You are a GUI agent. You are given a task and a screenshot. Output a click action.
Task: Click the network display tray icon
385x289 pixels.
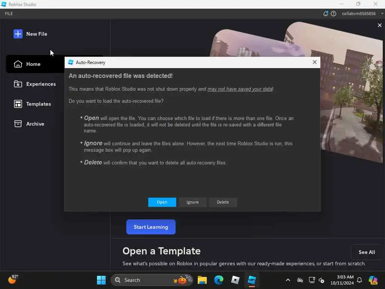pyautogui.click(x=312, y=280)
